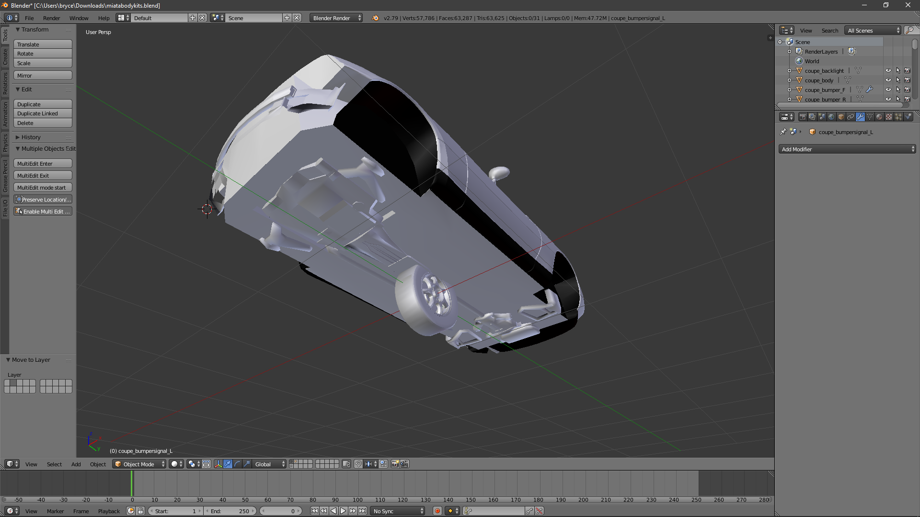
Task: Click the OpenGL render image camera icon
Action: 395,464
